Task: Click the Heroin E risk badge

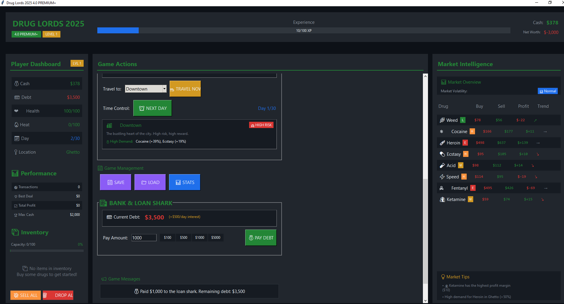Action: coord(465,143)
